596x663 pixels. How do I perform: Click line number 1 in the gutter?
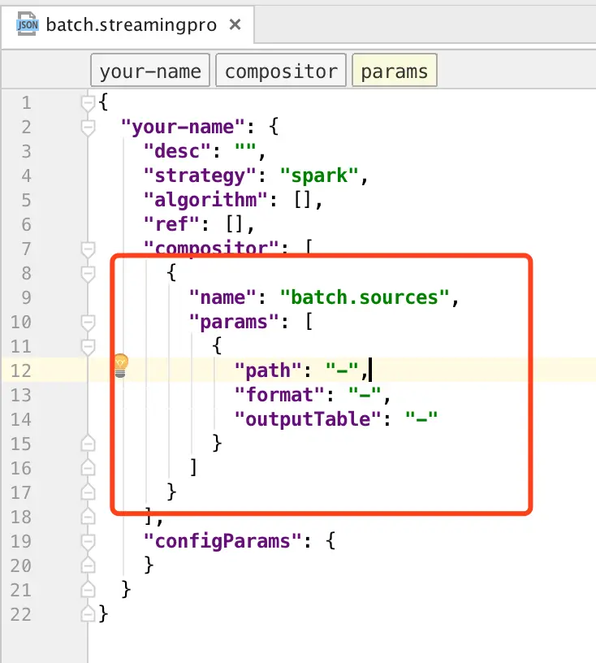(27, 102)
